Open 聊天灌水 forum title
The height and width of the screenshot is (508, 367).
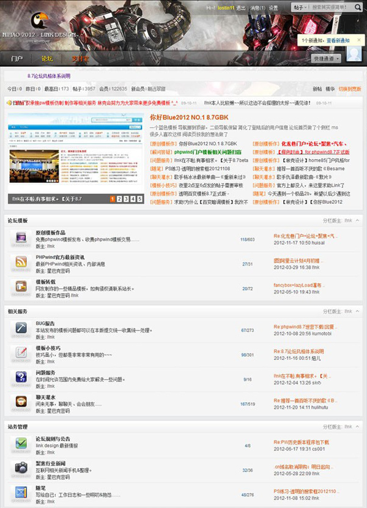45,397
